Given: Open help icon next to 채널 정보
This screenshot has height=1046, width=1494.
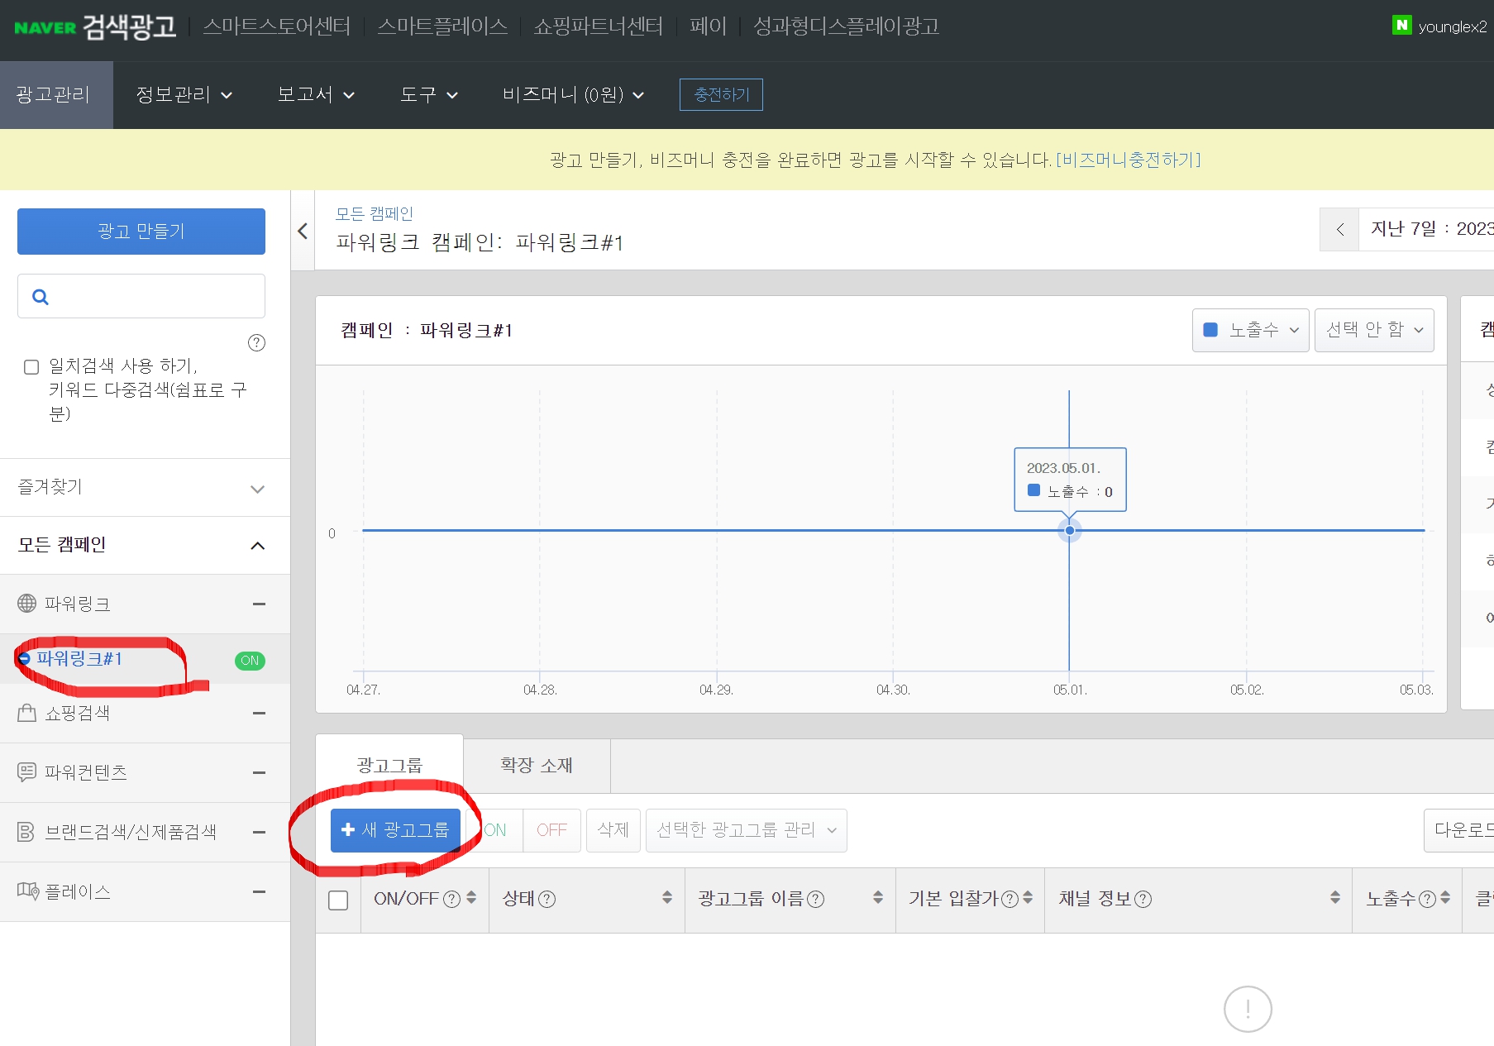Looking at the screenshot, I should (x=1143, y=899).
